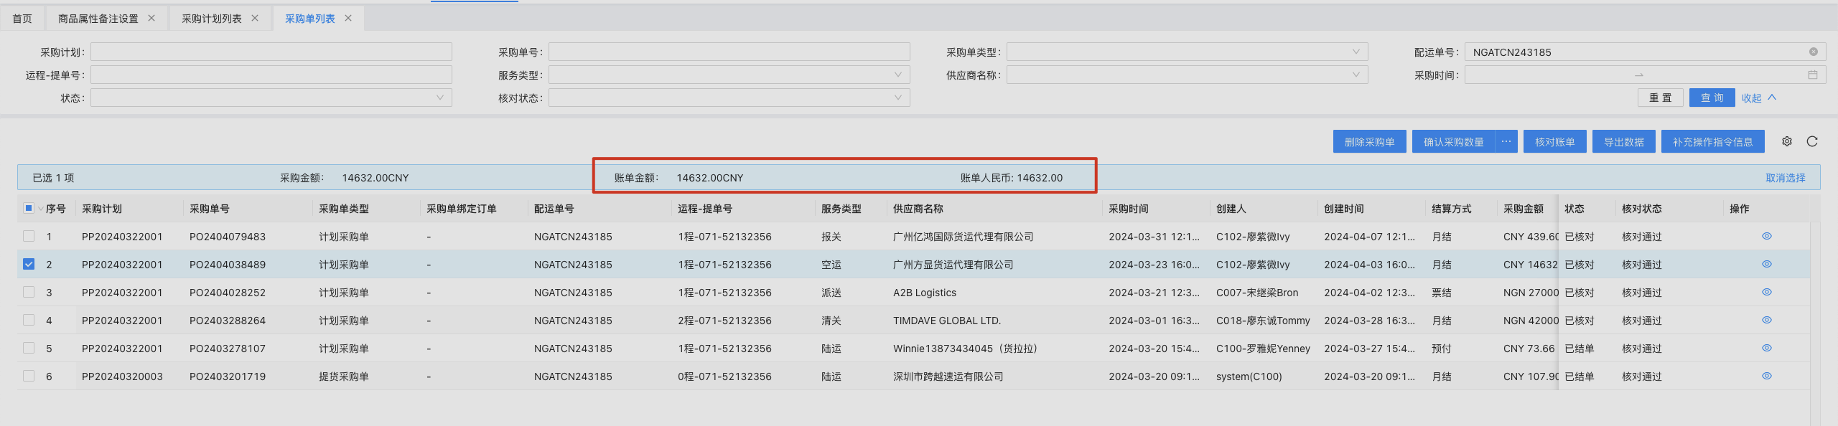Focus the 采购单号 input field
This screenshot has width=1838, height=426.
pyautogui.click(x=729, y=52)
